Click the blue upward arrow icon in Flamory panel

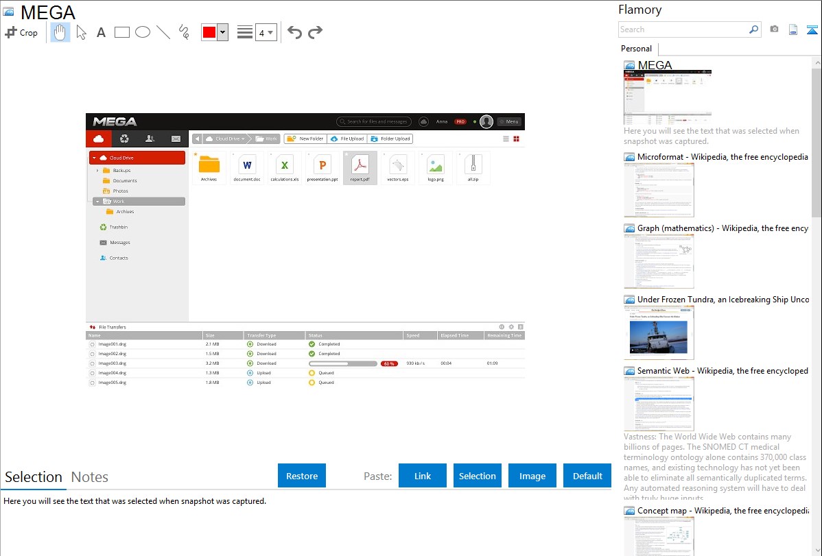[x=812, y=29]
